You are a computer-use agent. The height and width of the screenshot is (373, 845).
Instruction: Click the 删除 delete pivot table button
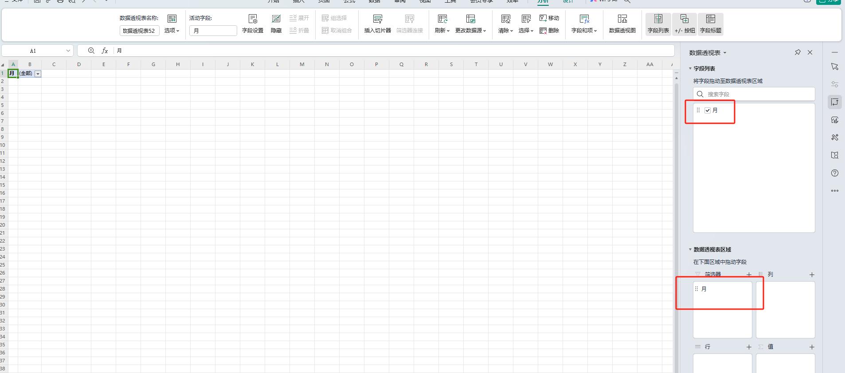[x=549, y=31]
